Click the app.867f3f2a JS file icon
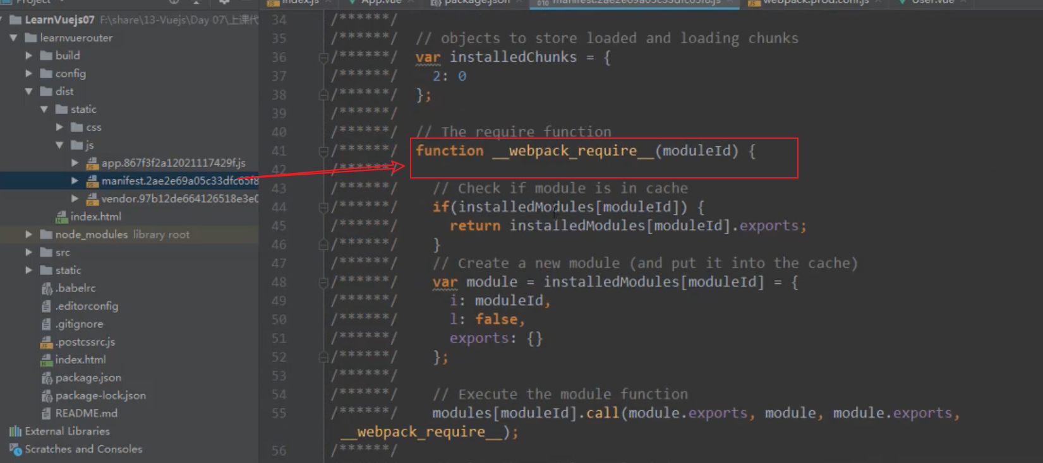Screen dimensions: 1043x463 point(92,163)
